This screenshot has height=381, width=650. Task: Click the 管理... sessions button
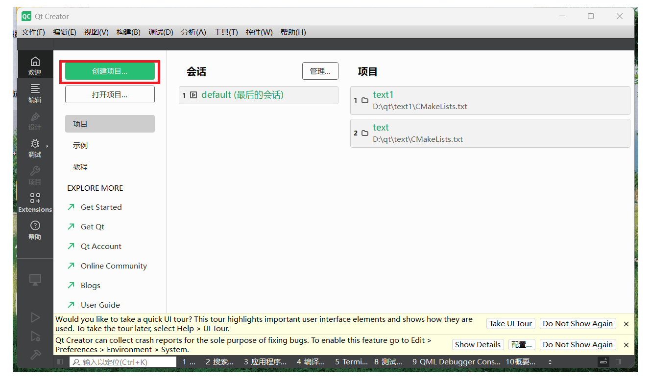[x=320, y=71]
